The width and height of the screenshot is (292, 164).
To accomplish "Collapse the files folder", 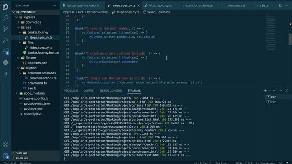I will click(36, 42).
